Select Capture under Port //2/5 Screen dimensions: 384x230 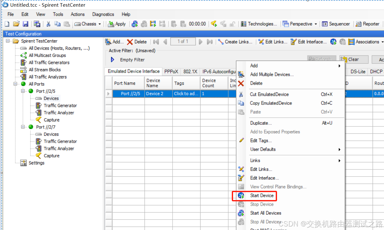pos(52,120)
